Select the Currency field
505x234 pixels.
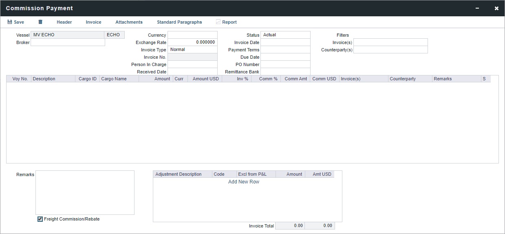[x=192, y=35]
